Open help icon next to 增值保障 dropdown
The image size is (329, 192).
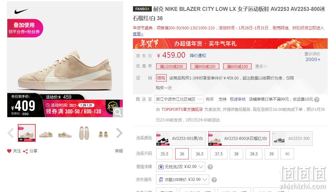pyautogui.click(x=210, y=167)
